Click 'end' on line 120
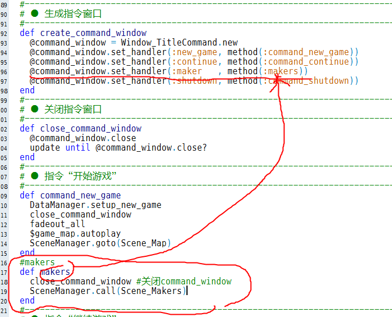 pos(27,301)
